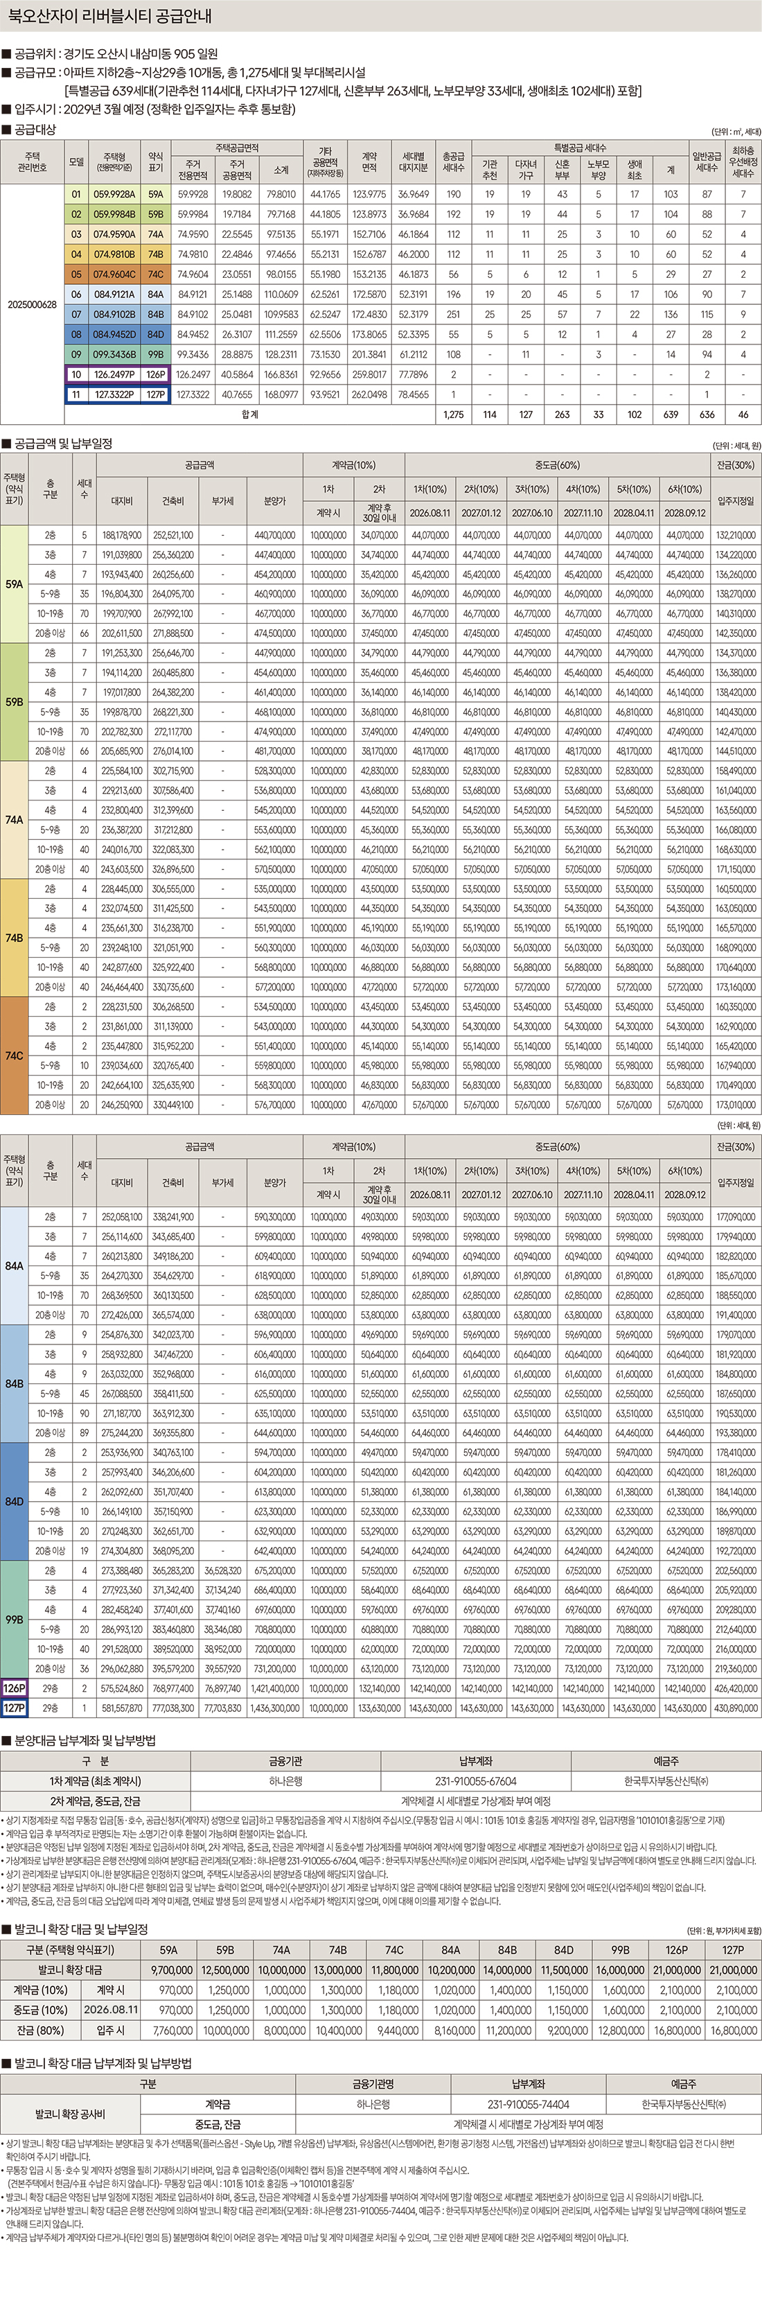The image size is (762, 2305).
Task: Click the 입주시기 2029년 3월 예정 line
Action: [x=154, y=109]
